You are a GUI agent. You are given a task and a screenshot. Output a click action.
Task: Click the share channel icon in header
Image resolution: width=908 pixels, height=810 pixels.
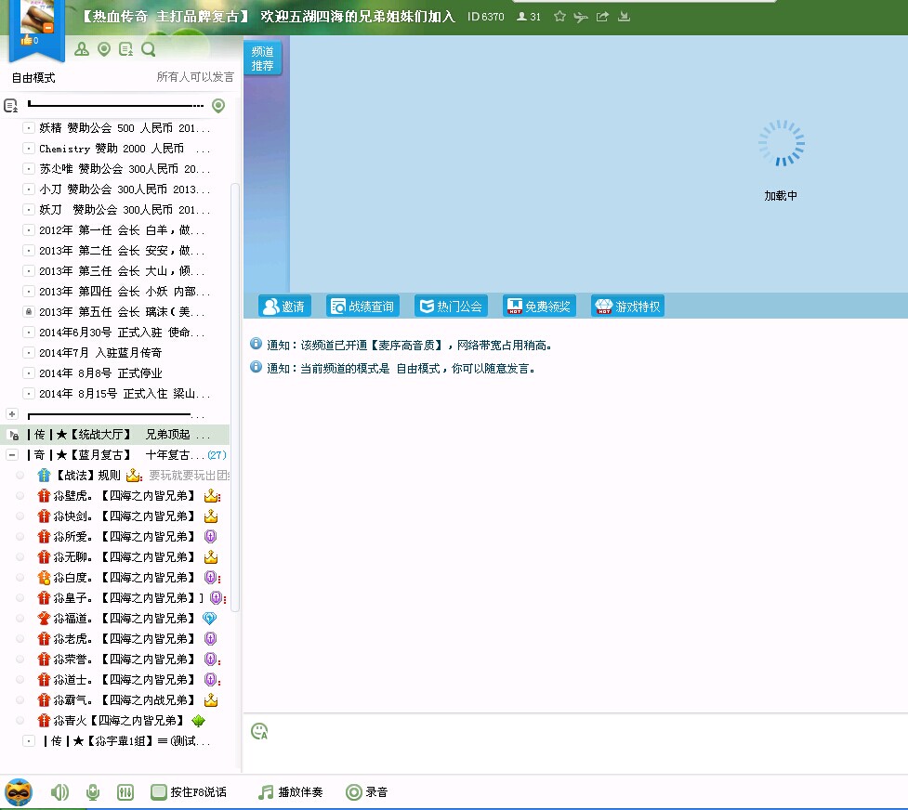click(x=602, y=17)
